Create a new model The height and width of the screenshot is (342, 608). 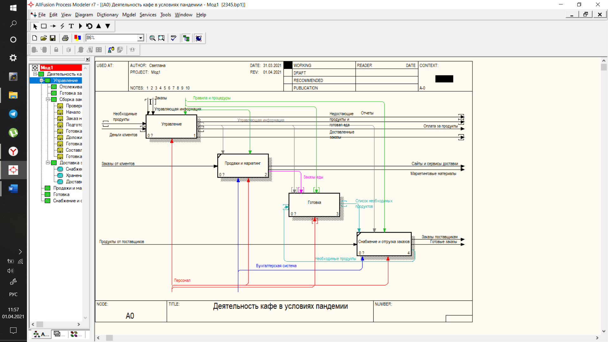coord(35,38)
